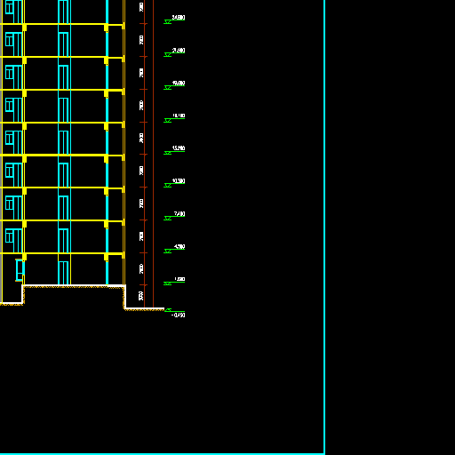This screenshot has width=455, height=455.
Task: Select the outer brown vertical dimension line
Action: pyautogui.click(x=153, y=154)
